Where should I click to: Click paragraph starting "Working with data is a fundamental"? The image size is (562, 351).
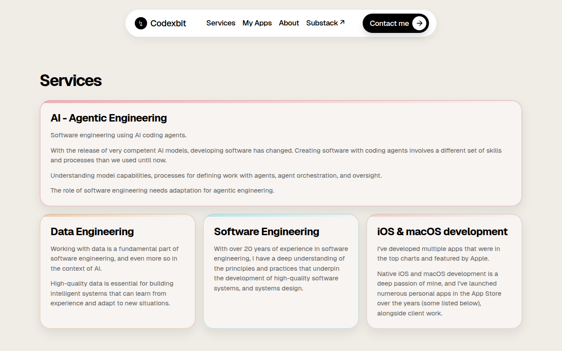(115, 258)
